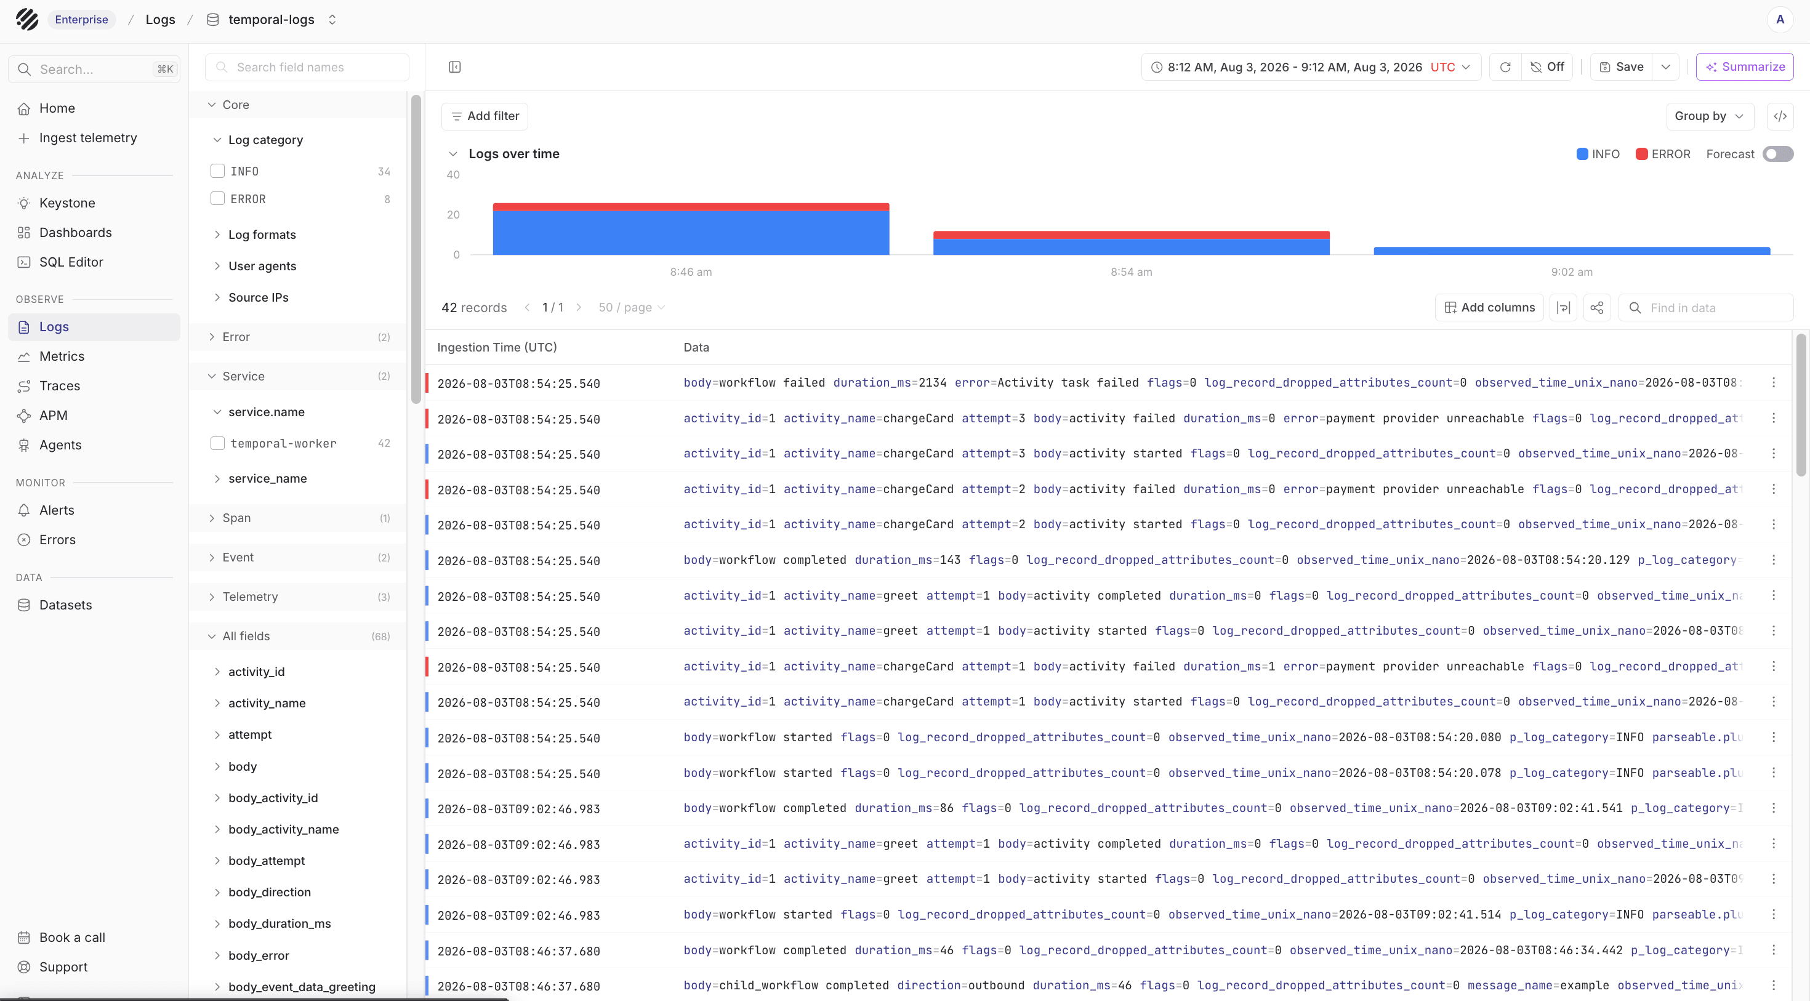Click the Enterprise badge
This screenshot has width=1810, height=1001.
coord(81,20)
